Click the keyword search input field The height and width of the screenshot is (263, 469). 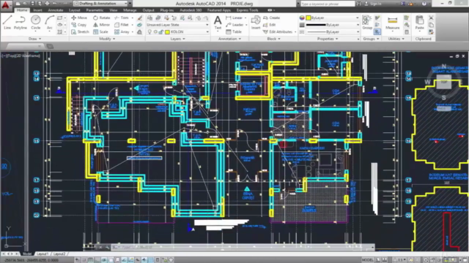tap(328, 4)
